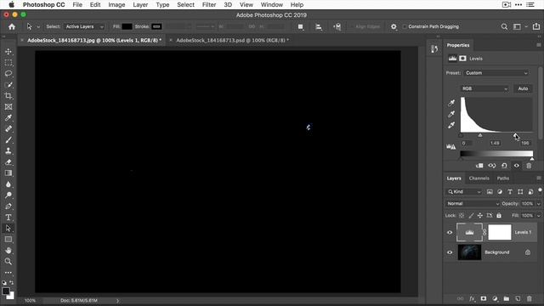Open the Image menu

click(116, 5)
